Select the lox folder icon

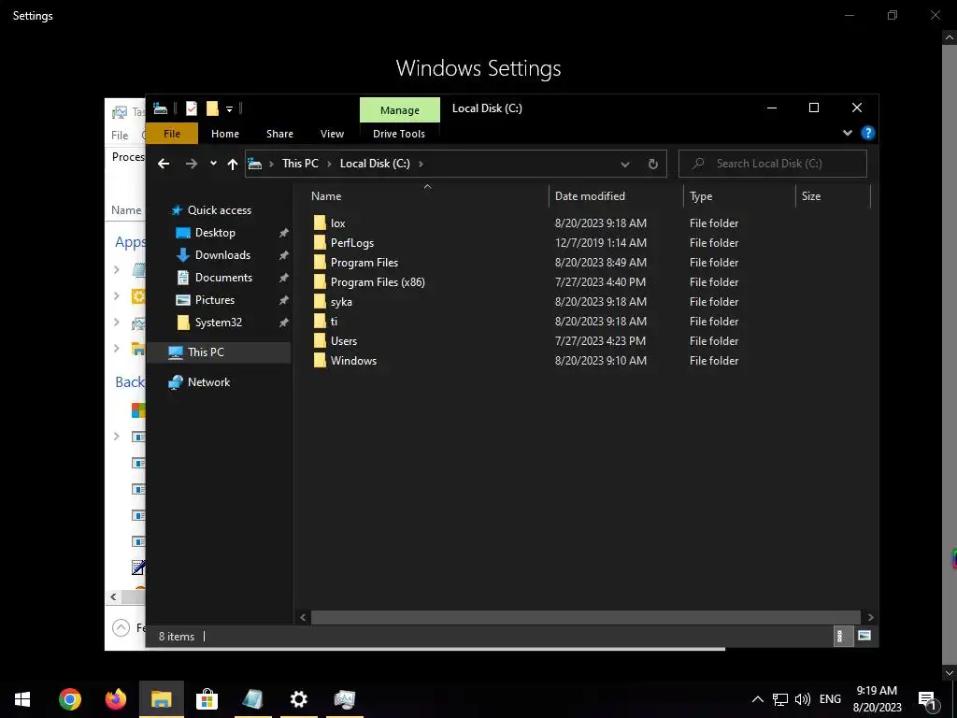(x=320, y=223)
